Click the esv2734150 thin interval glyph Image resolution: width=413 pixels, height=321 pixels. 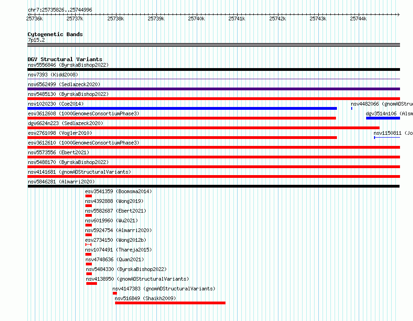tap(89, 245)
